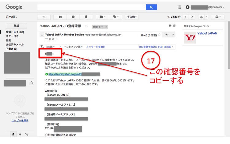Switch to Hangouts phone tab
The image size is (230, 144).
click(x=27, y=134)
